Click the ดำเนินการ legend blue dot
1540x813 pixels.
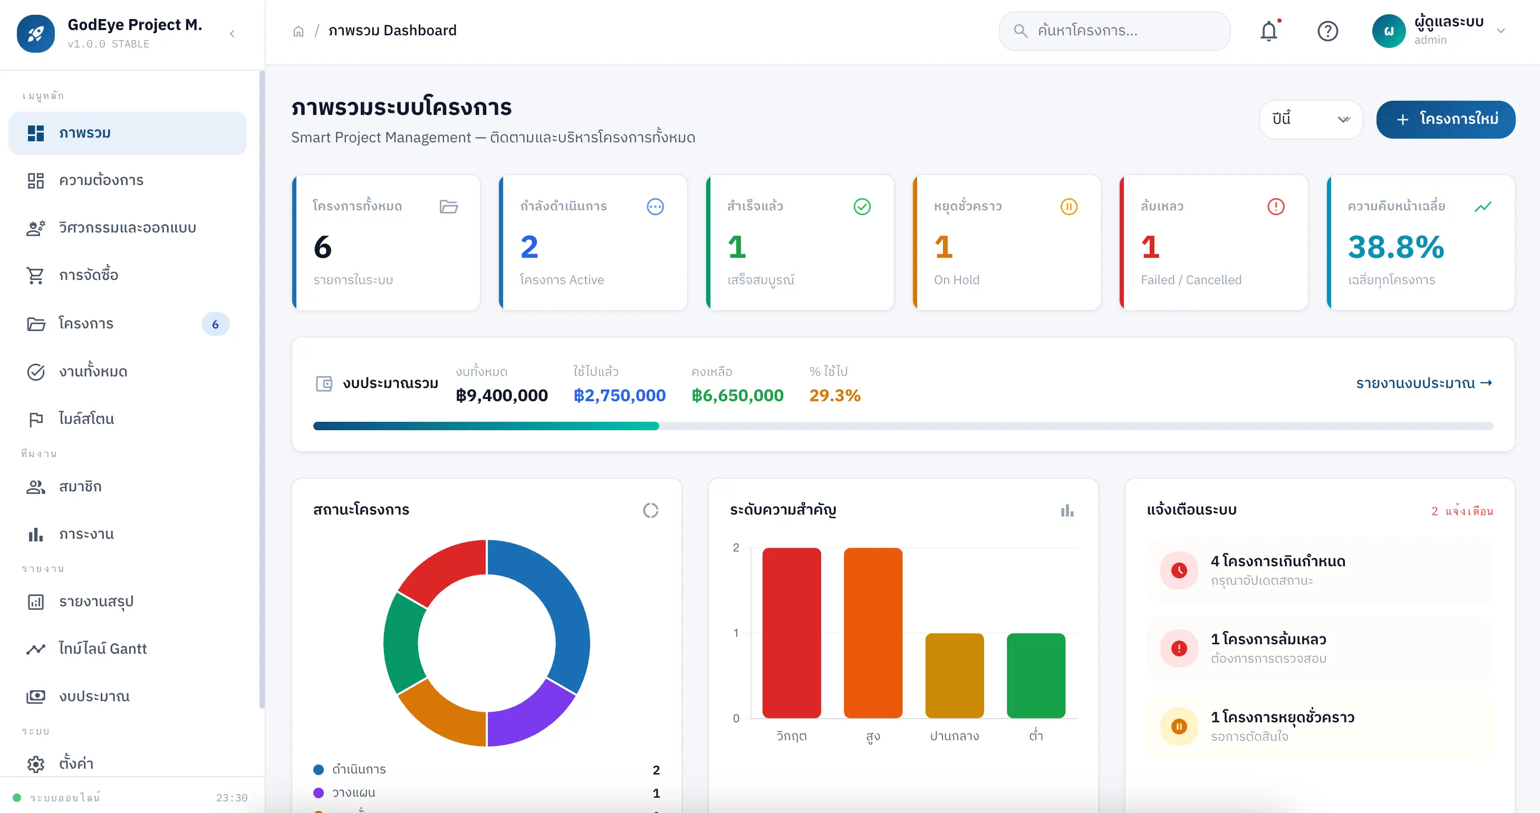coord(319,770)
